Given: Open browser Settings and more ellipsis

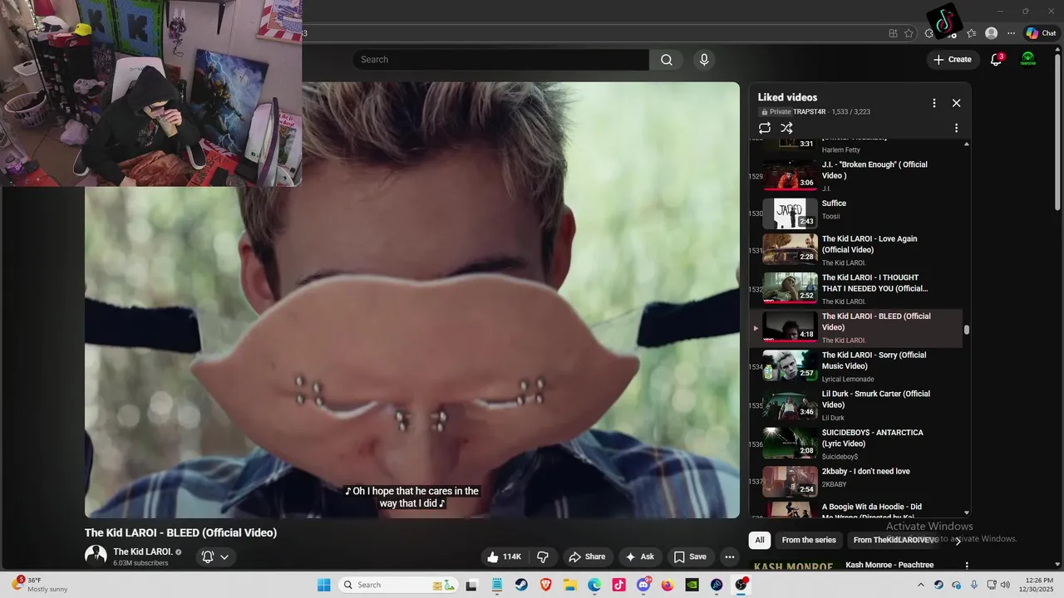Looking at the screenshot, I should pyautogui.click(x=1011, y=33).
